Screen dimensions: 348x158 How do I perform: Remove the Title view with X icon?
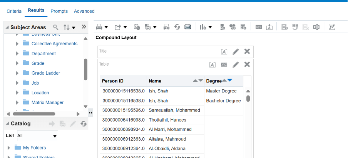(x=247, y=51)
